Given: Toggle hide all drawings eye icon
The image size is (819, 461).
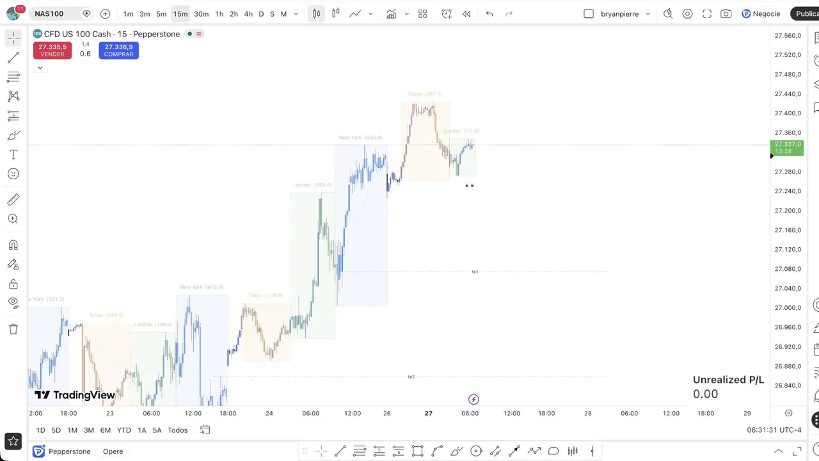Looking at the screenshot, I should pyautogui.click(x=13, y=303).
